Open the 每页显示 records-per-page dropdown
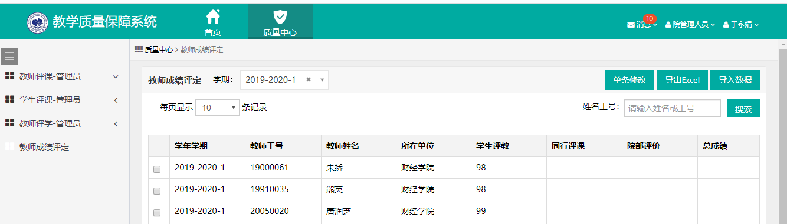Viewport: 787px width, 224px height. 217,108
